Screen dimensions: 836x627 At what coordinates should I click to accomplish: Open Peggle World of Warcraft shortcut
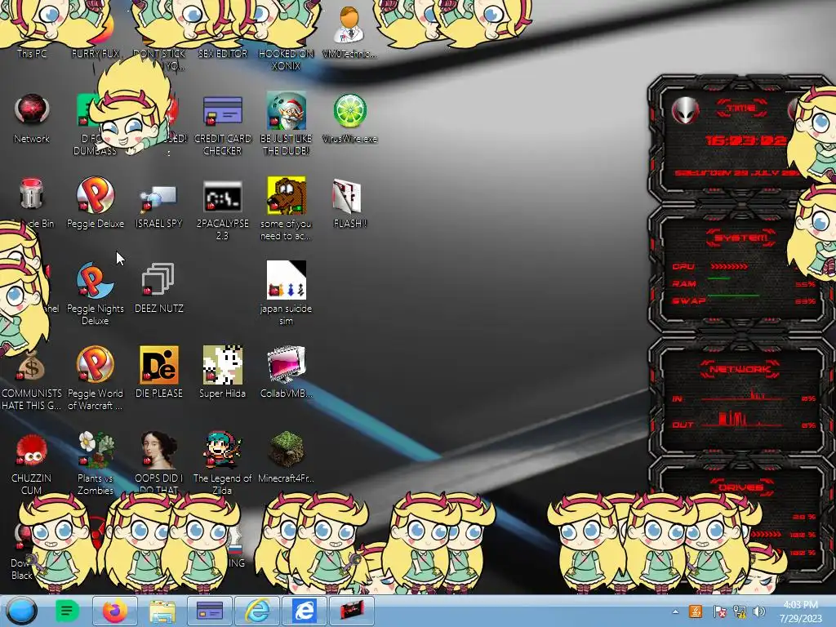coord(95,365)
